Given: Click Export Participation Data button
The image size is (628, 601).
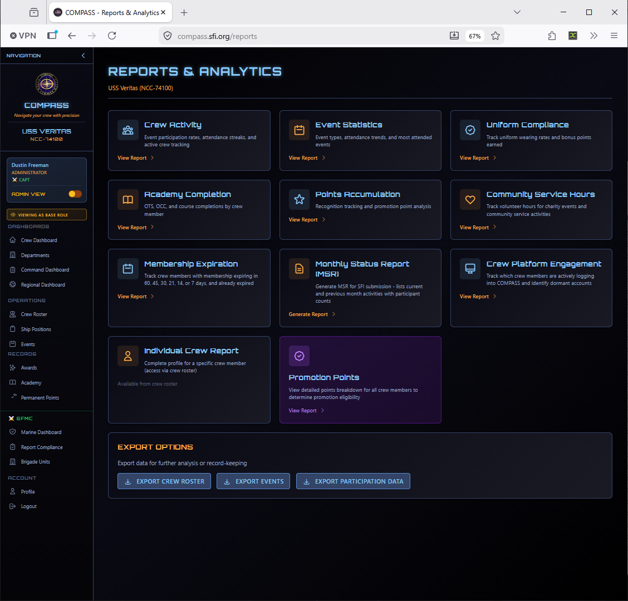Looking at the screenshot, I should [353, 481].
